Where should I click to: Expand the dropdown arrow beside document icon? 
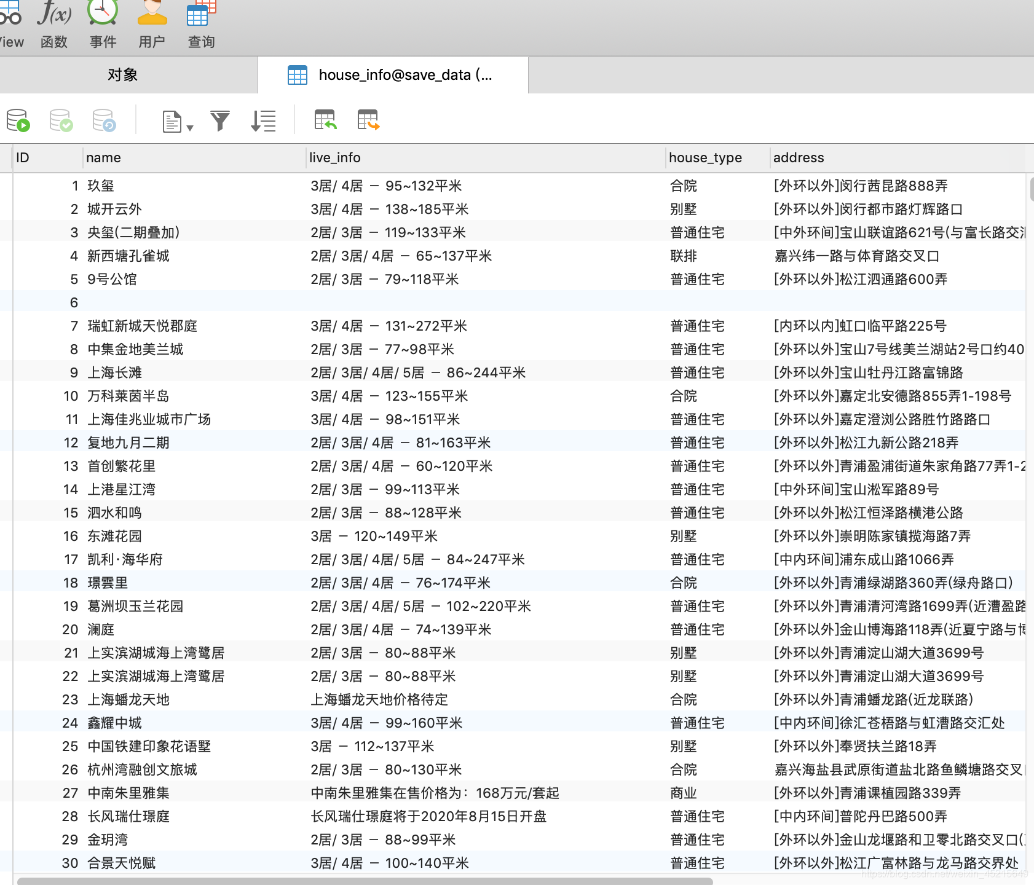pyautogui.click(x=190, y=128)
